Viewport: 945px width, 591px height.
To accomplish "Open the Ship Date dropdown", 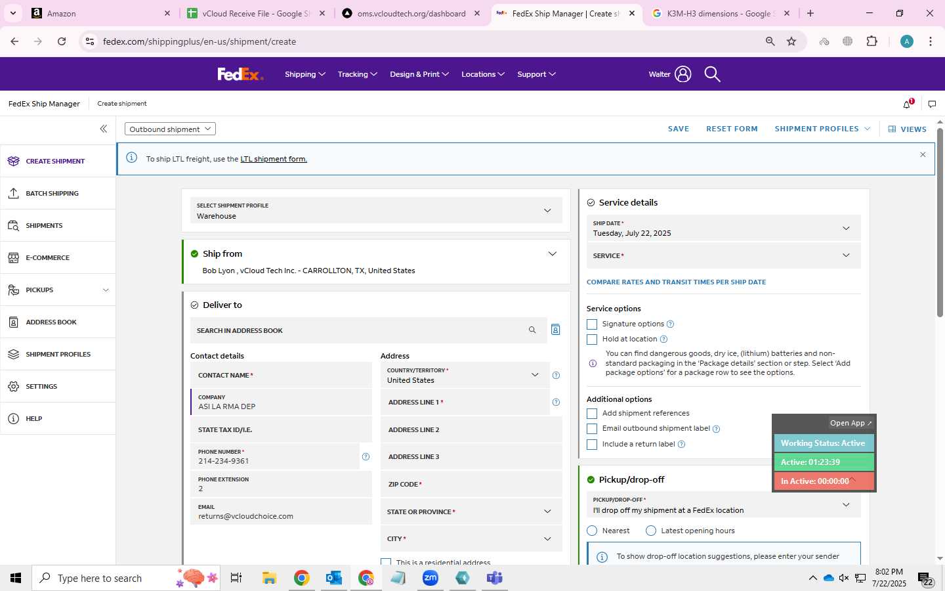I will click(x=723, y=229).
